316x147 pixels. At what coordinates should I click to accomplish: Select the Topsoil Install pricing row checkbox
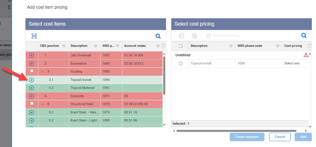coord(181,63)
